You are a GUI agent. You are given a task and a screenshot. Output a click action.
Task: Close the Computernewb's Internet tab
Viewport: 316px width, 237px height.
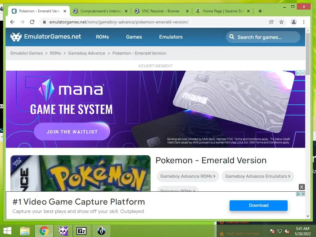coord(126,11)
